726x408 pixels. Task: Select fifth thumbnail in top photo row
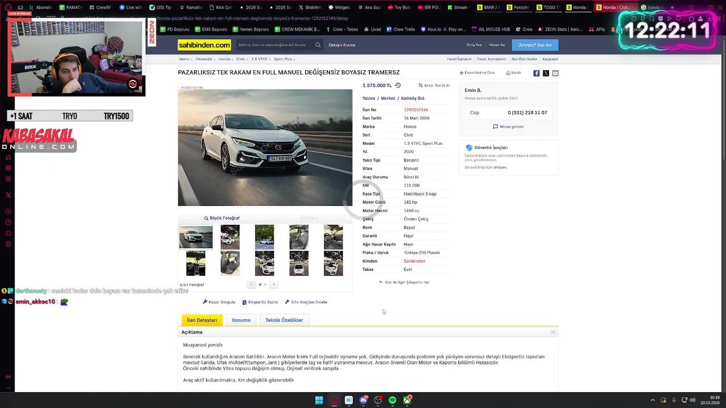pos(334,237)
